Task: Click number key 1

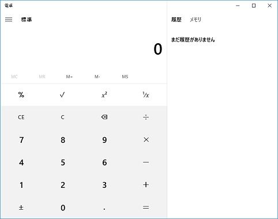Action: click(21, 185)
